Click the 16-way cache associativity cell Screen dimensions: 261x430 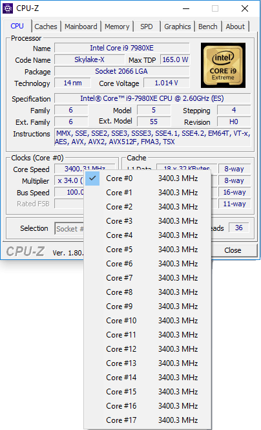pos(235,192)
